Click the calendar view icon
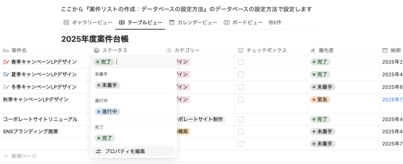Viewport: 403px width, 164px height. [x=172, y=23]
